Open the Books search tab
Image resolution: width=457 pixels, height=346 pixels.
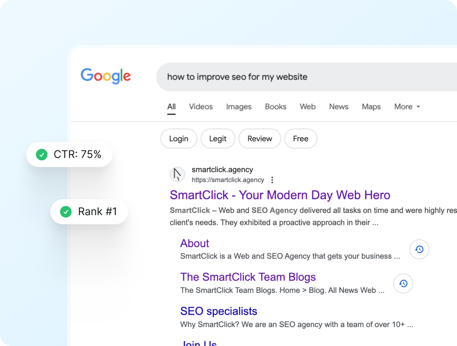(x=275, y=107)
